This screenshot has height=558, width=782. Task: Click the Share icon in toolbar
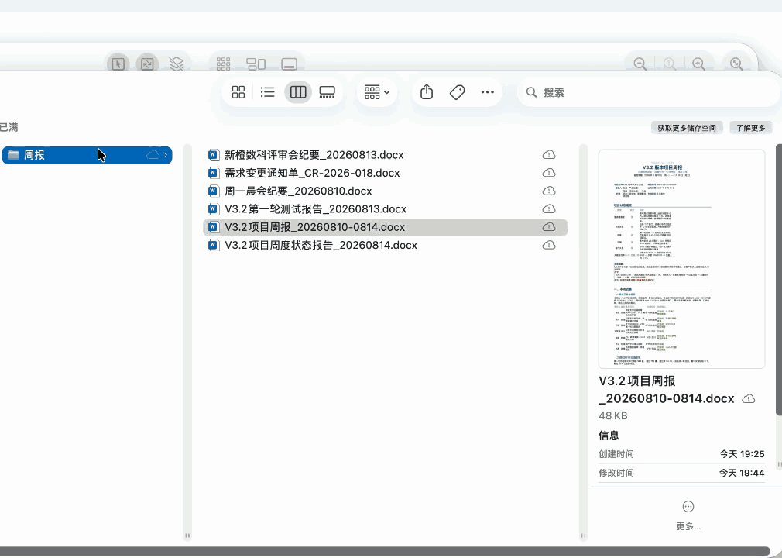click(x=427, y=92)
